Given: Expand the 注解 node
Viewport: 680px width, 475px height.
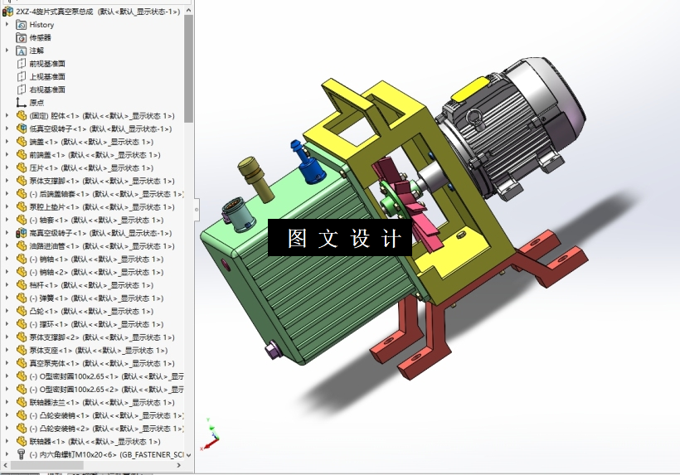Looking at the screenshot, I should point(7,51).
